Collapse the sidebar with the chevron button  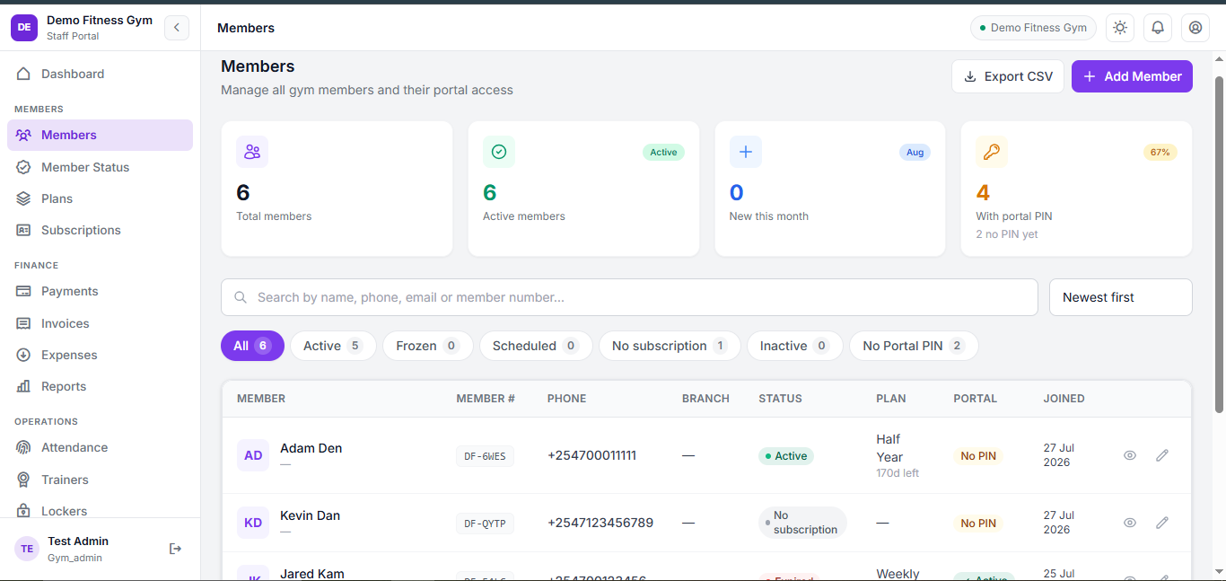[x=177, y=28]
